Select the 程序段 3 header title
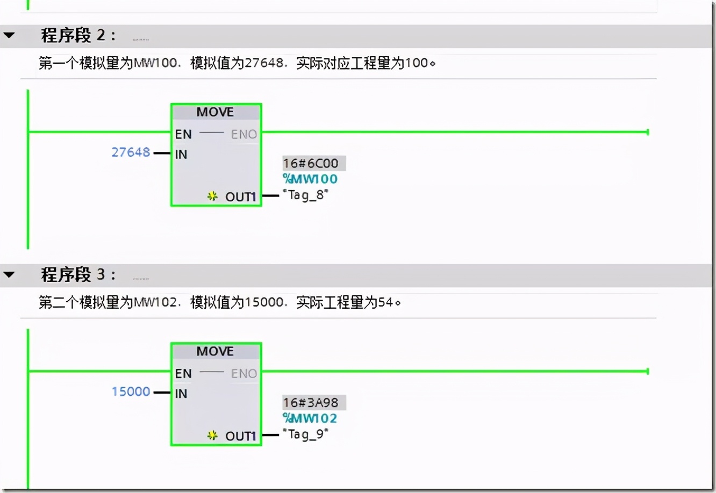Image resolution: width=716 pixels, height=493 pixels. point(78,275)
